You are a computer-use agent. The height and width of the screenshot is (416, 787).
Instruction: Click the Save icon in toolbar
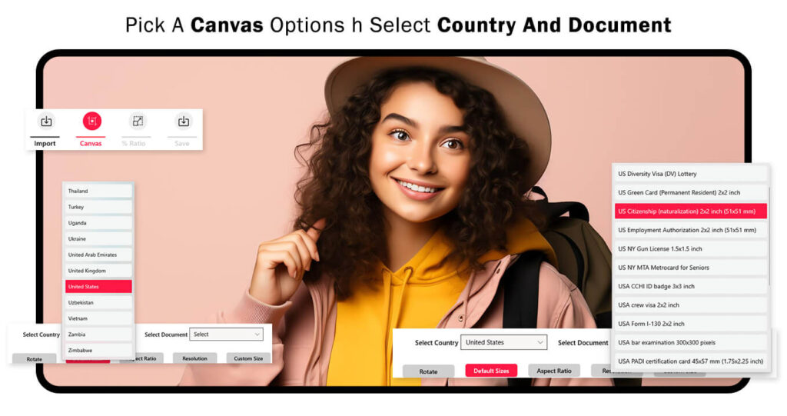(x=183, y=121)
